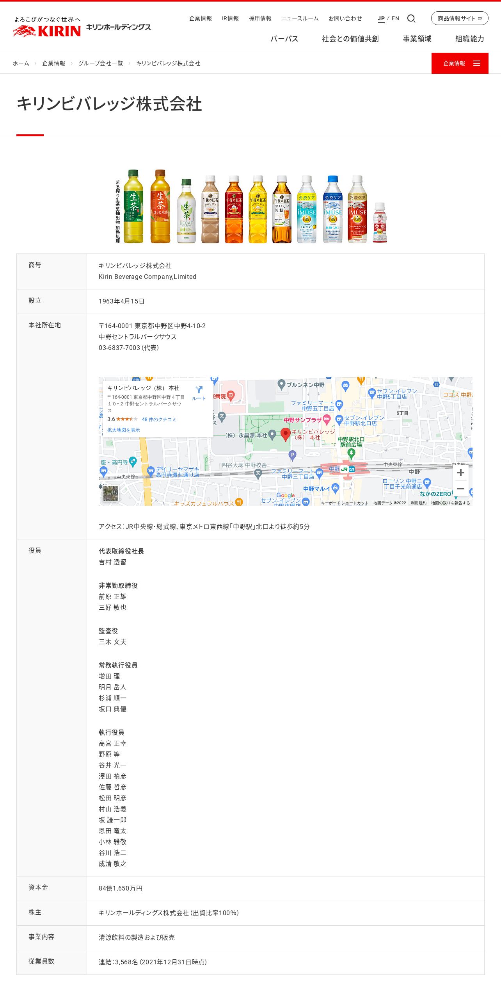Open the 企業情報 red hamburger menu

[460, 63]
